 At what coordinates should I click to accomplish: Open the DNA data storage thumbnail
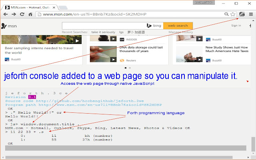(x=103, y=54)
